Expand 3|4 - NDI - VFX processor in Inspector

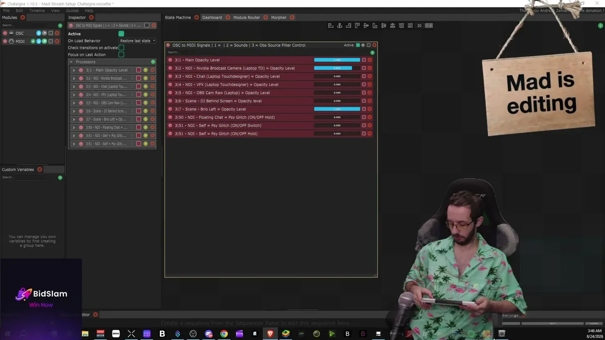coord(74,94)
